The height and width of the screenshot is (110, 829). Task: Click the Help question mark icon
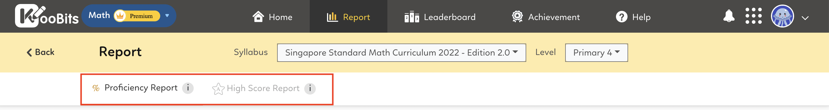[621, 17]
